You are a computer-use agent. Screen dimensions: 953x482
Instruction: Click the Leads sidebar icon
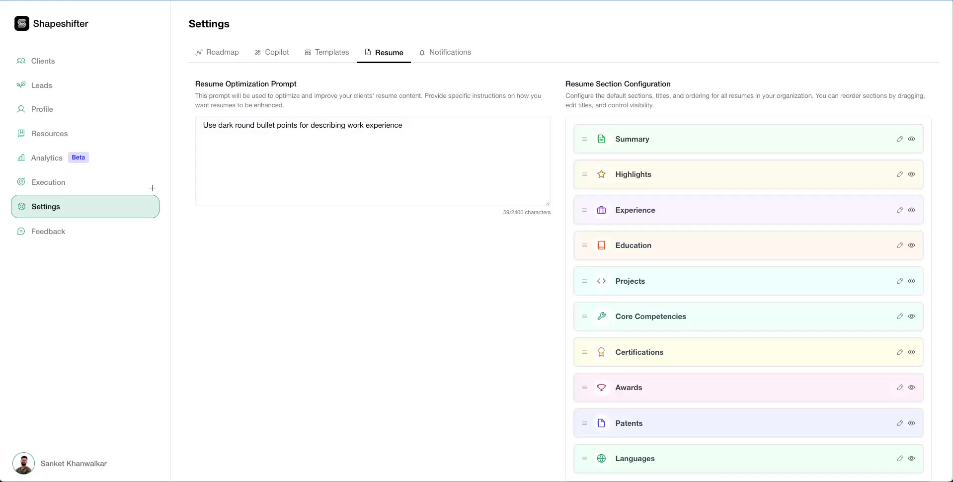click(x=21, y=84)
